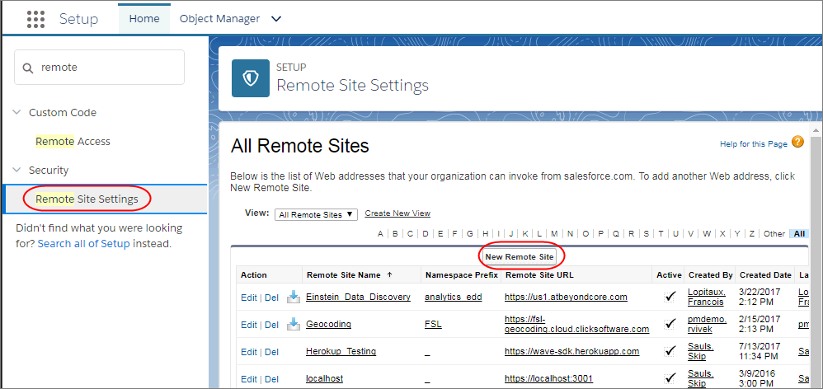The height and width of the screenshot is (389, 823).
Task: Switch to the Object Manager tab
Action: pyautogui.click(x=219, y=19)
